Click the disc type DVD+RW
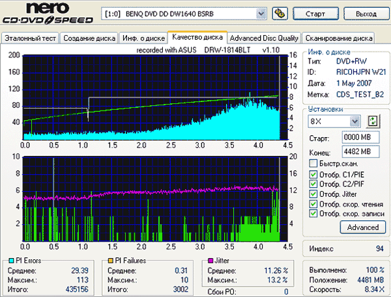391x297 pixels. coord(351,61)
